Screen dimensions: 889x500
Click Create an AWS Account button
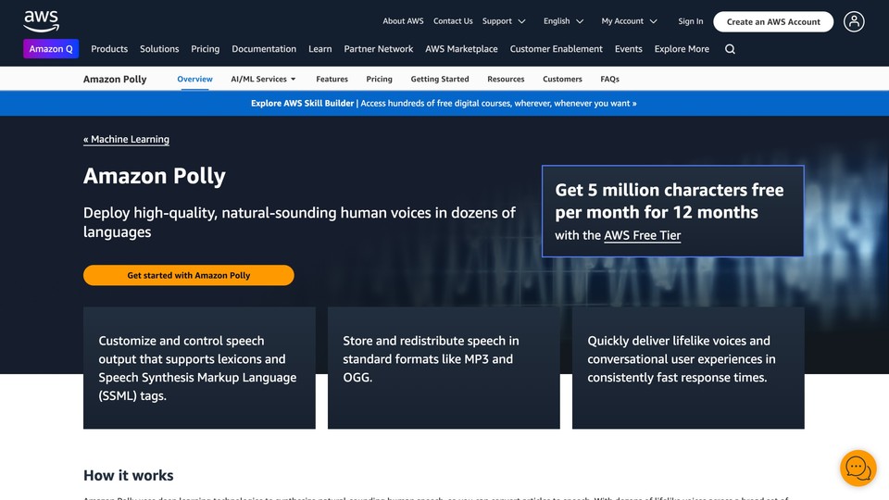773,21
